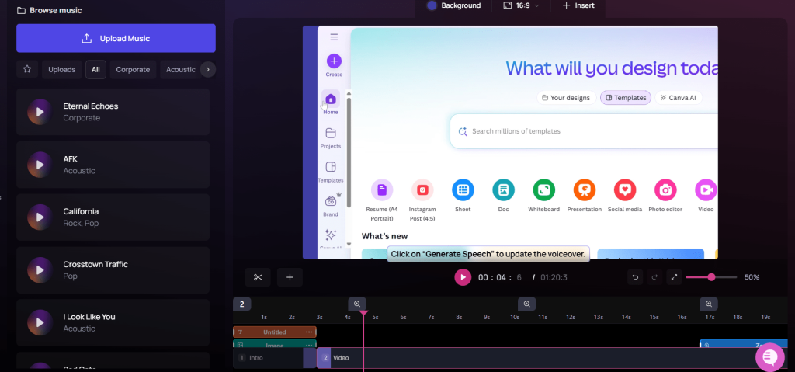This screenshot has height=372, width=795.
Task: Reveal more genre filters with arrow
Action: [x=208, y=70]
